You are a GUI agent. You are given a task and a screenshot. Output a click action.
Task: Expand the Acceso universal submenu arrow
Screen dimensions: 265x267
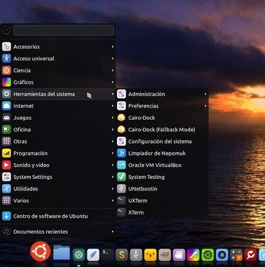point(113,59)
